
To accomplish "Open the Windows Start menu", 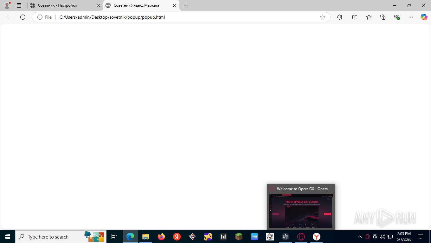I will (8, 237).
